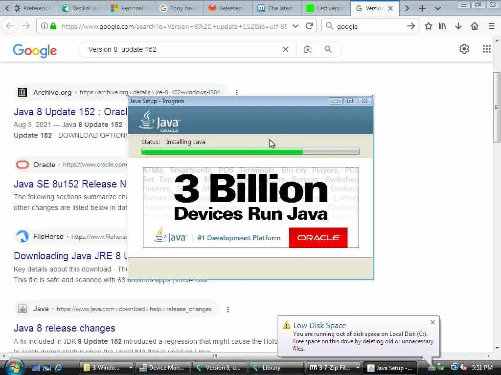The height and width of the screenshot is (375, 501).
Task: Click Show Desktop in quick launch
Action: [35, 368]
